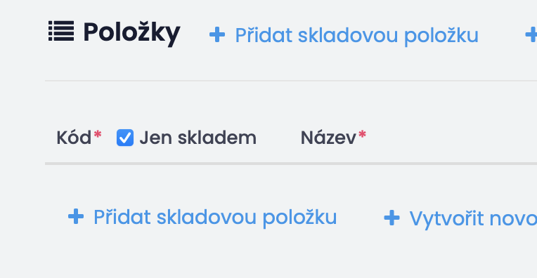This screenshot has height=278, width=537.
Task: Click the partially visible plus icon at top right edge
Action: point(531,35)
